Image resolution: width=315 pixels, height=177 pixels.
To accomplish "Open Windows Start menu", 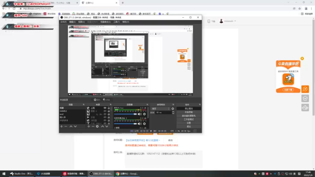I will [4, 173].
